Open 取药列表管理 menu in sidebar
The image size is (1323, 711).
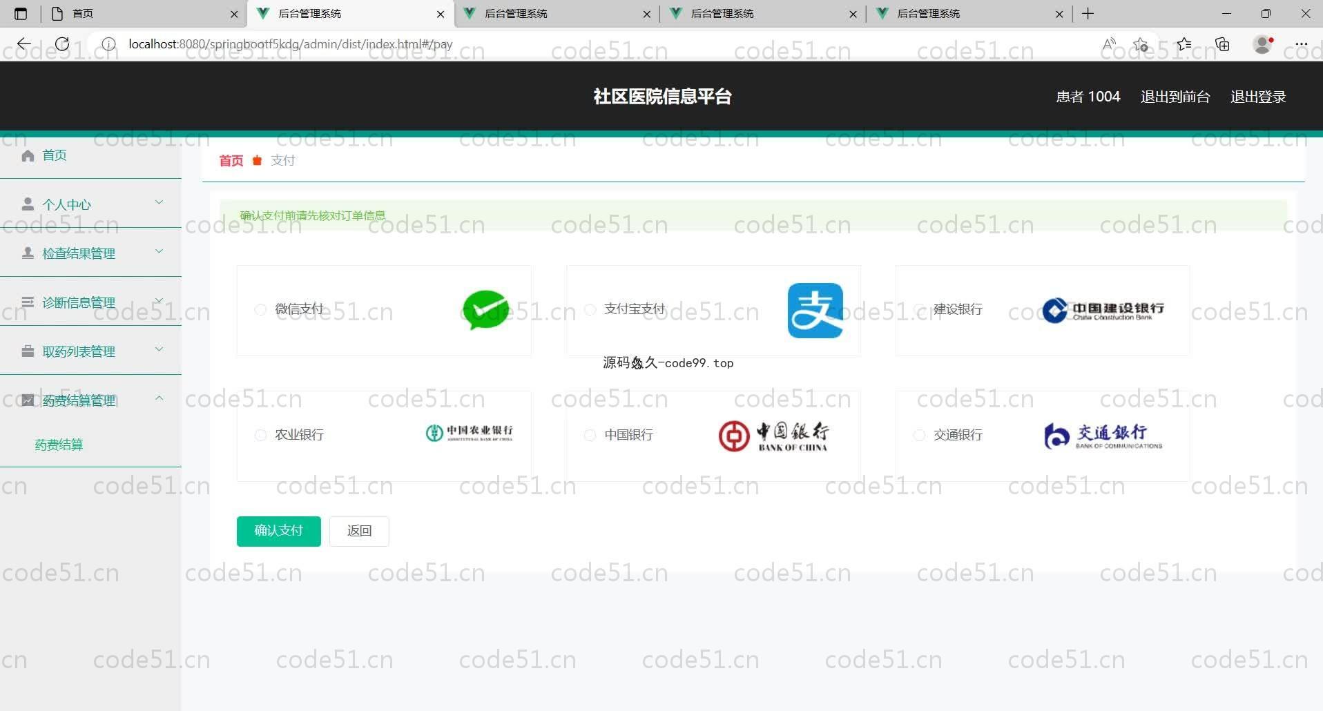click(x=90, y=351)
